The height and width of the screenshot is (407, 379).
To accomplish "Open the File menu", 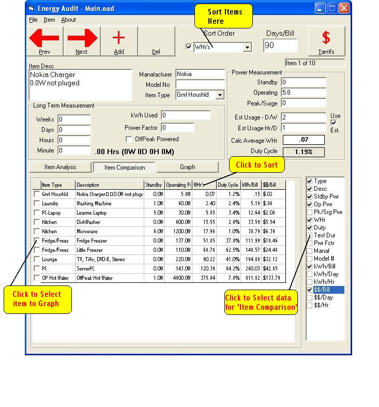I will click(x=33, y=20).
